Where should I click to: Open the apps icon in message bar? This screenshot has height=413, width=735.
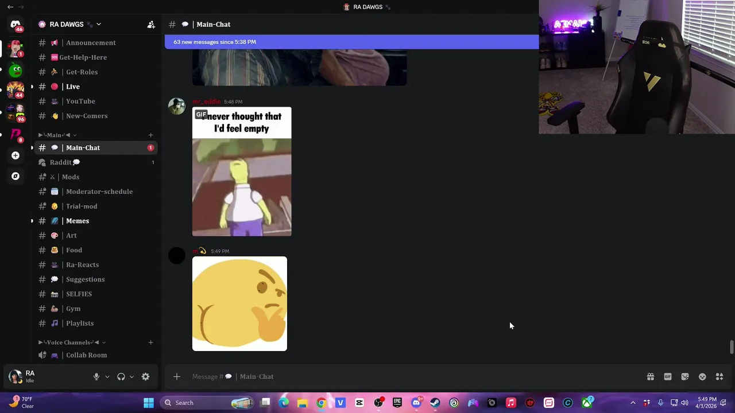tap(719, 377)
